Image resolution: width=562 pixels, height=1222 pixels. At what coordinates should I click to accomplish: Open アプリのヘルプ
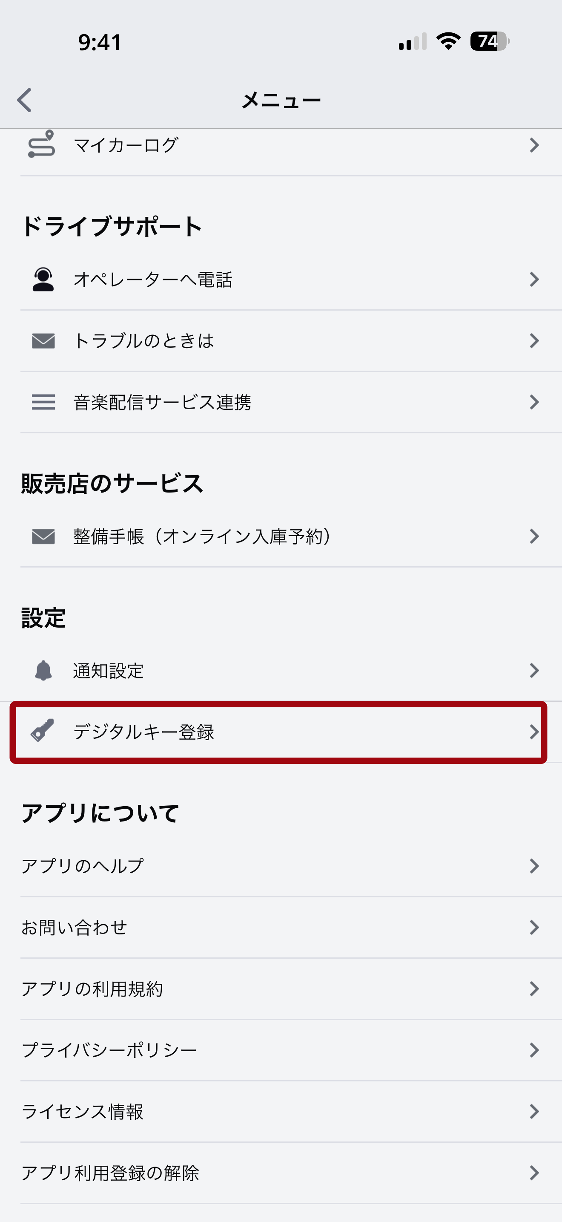(x=83, y=866)
